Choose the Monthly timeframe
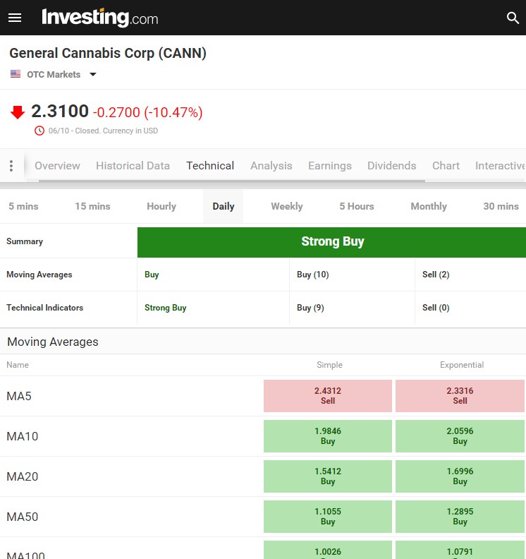Screen dimensions: 526x559 click(428, 207)
